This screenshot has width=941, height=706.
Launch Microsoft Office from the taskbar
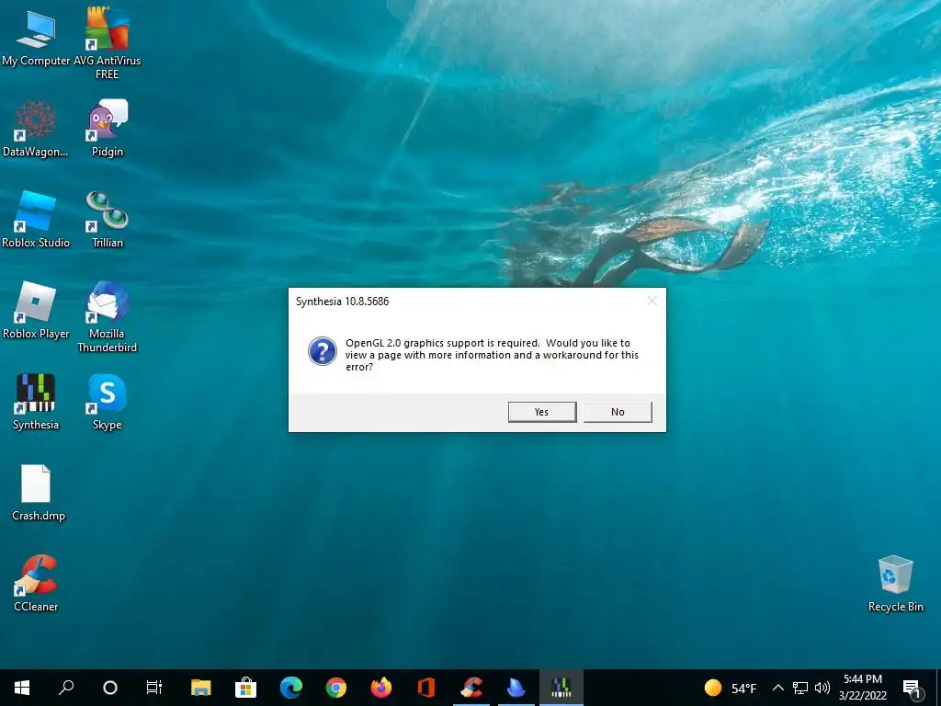click(x=426, y=688)
